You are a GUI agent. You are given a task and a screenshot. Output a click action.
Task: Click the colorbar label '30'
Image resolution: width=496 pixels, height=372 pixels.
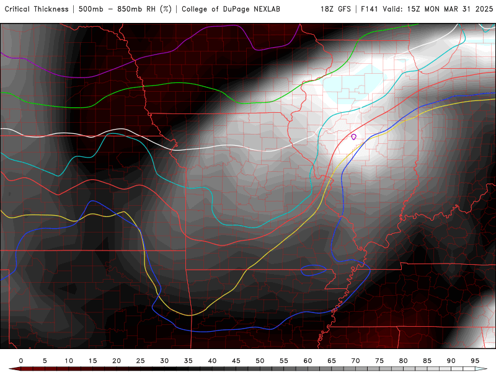pyautogui.click(x=164, y=361)
